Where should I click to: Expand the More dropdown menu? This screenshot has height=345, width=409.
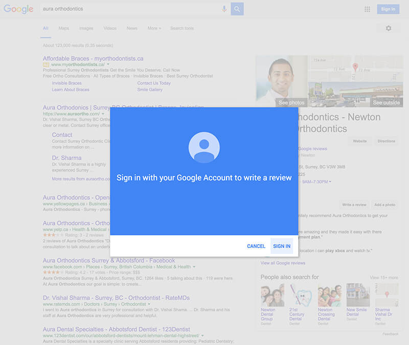coord(154,28)
